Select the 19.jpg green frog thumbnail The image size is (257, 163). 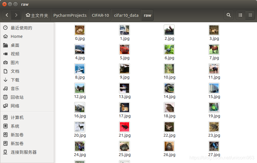pyautogui.click(x=214, y=108)
